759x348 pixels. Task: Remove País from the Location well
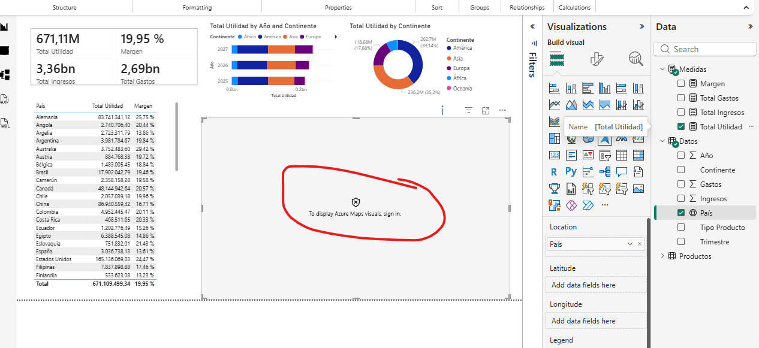coord(640,244)
